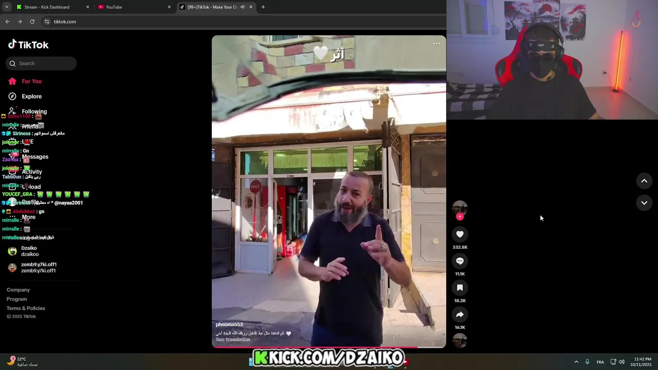The image size is (658, 370).
Task: Switch to YouTube browser tab
Action: point(134,7)
